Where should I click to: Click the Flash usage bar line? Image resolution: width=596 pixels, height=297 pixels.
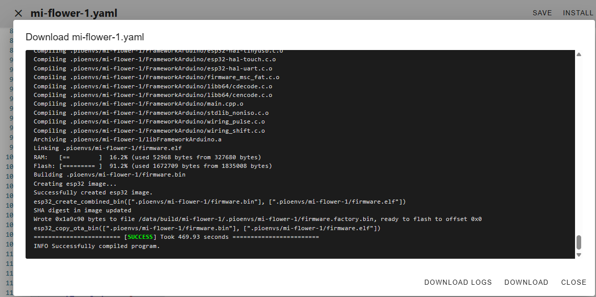pyautogui.click(x=152, y=166)
